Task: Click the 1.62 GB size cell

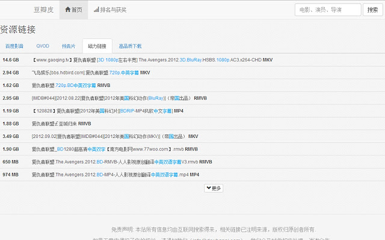Action: (x=11, y=85)
